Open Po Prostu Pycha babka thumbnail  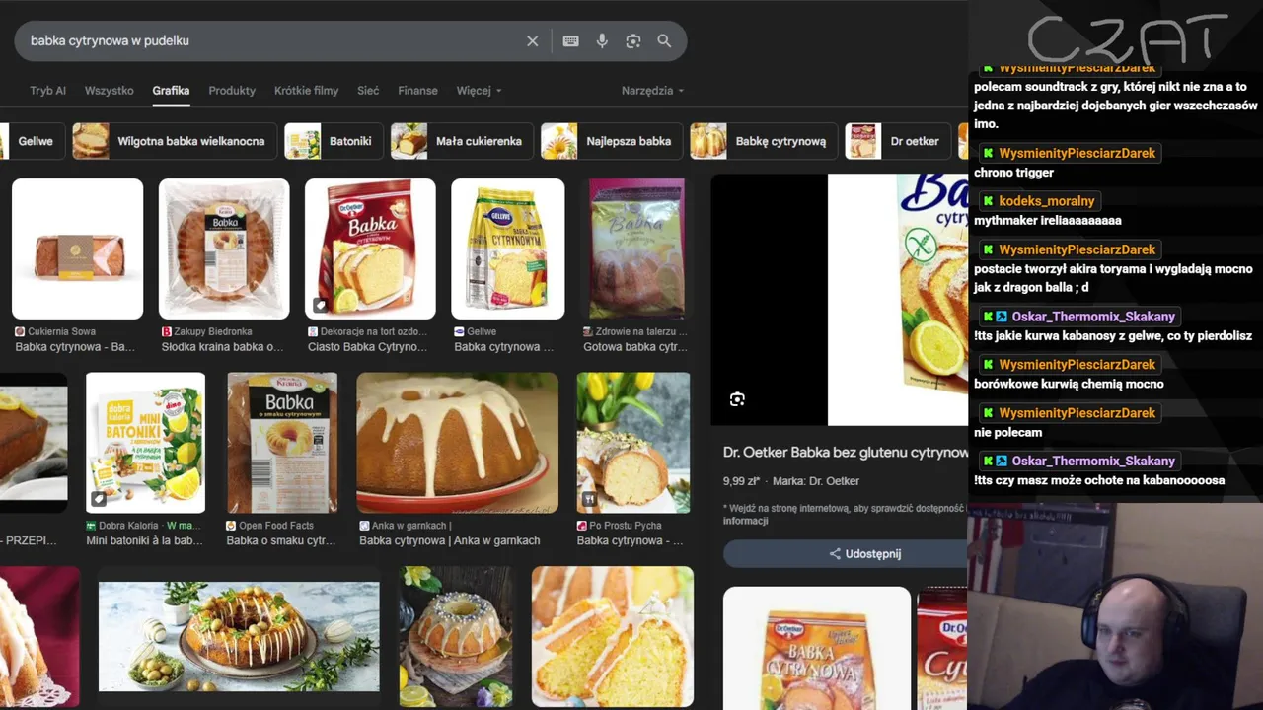click(633, 443)
